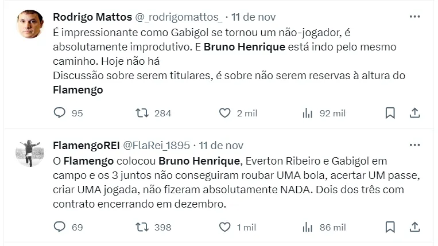Open more options for FlamengoREI's tweet
438x246 pixels.
point(414,145)
